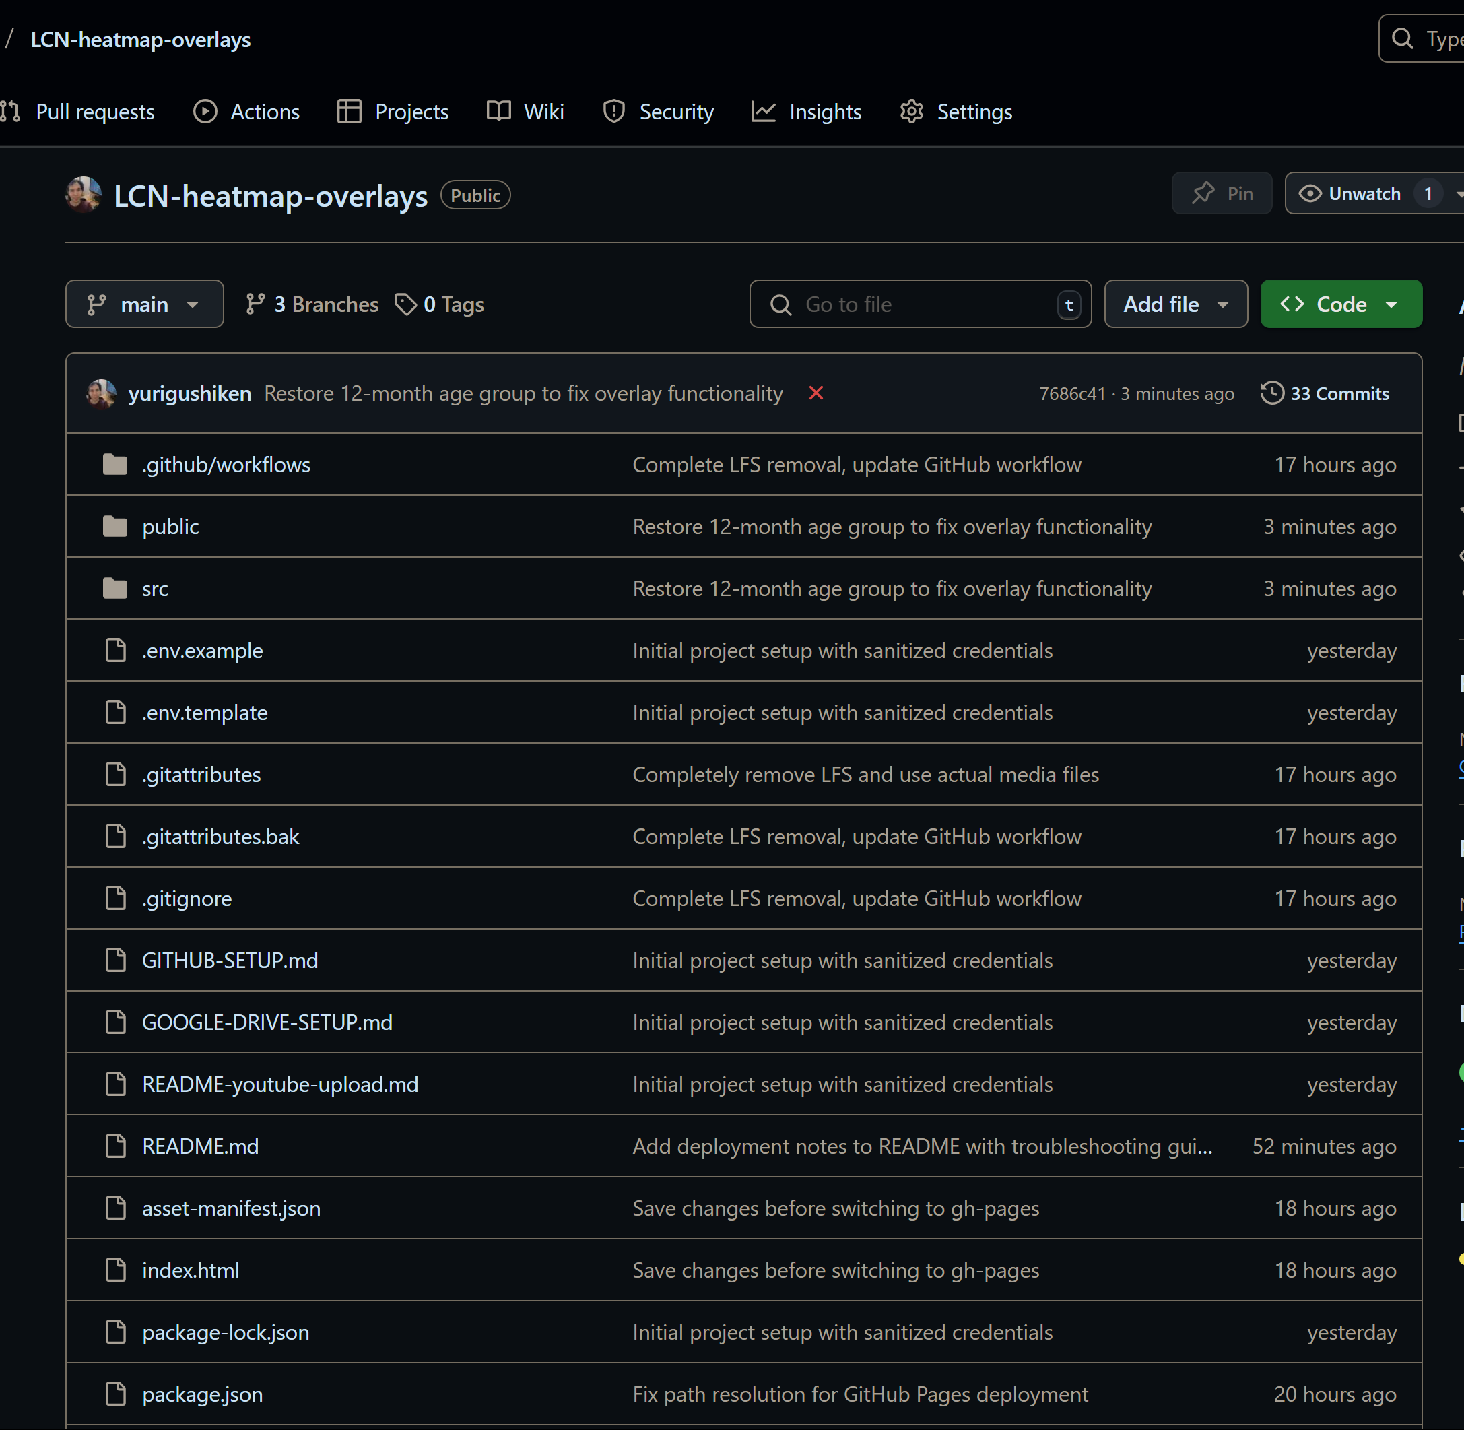The height and width of the screenshot is (1430, 1464).
Task: Open the .gitattributes file
Action: click(201, 775)
